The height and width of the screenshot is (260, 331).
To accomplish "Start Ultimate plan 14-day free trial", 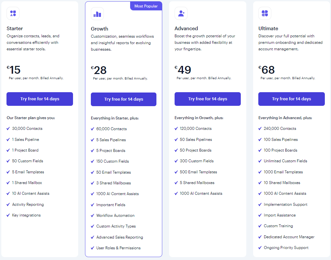I will 291,99.
